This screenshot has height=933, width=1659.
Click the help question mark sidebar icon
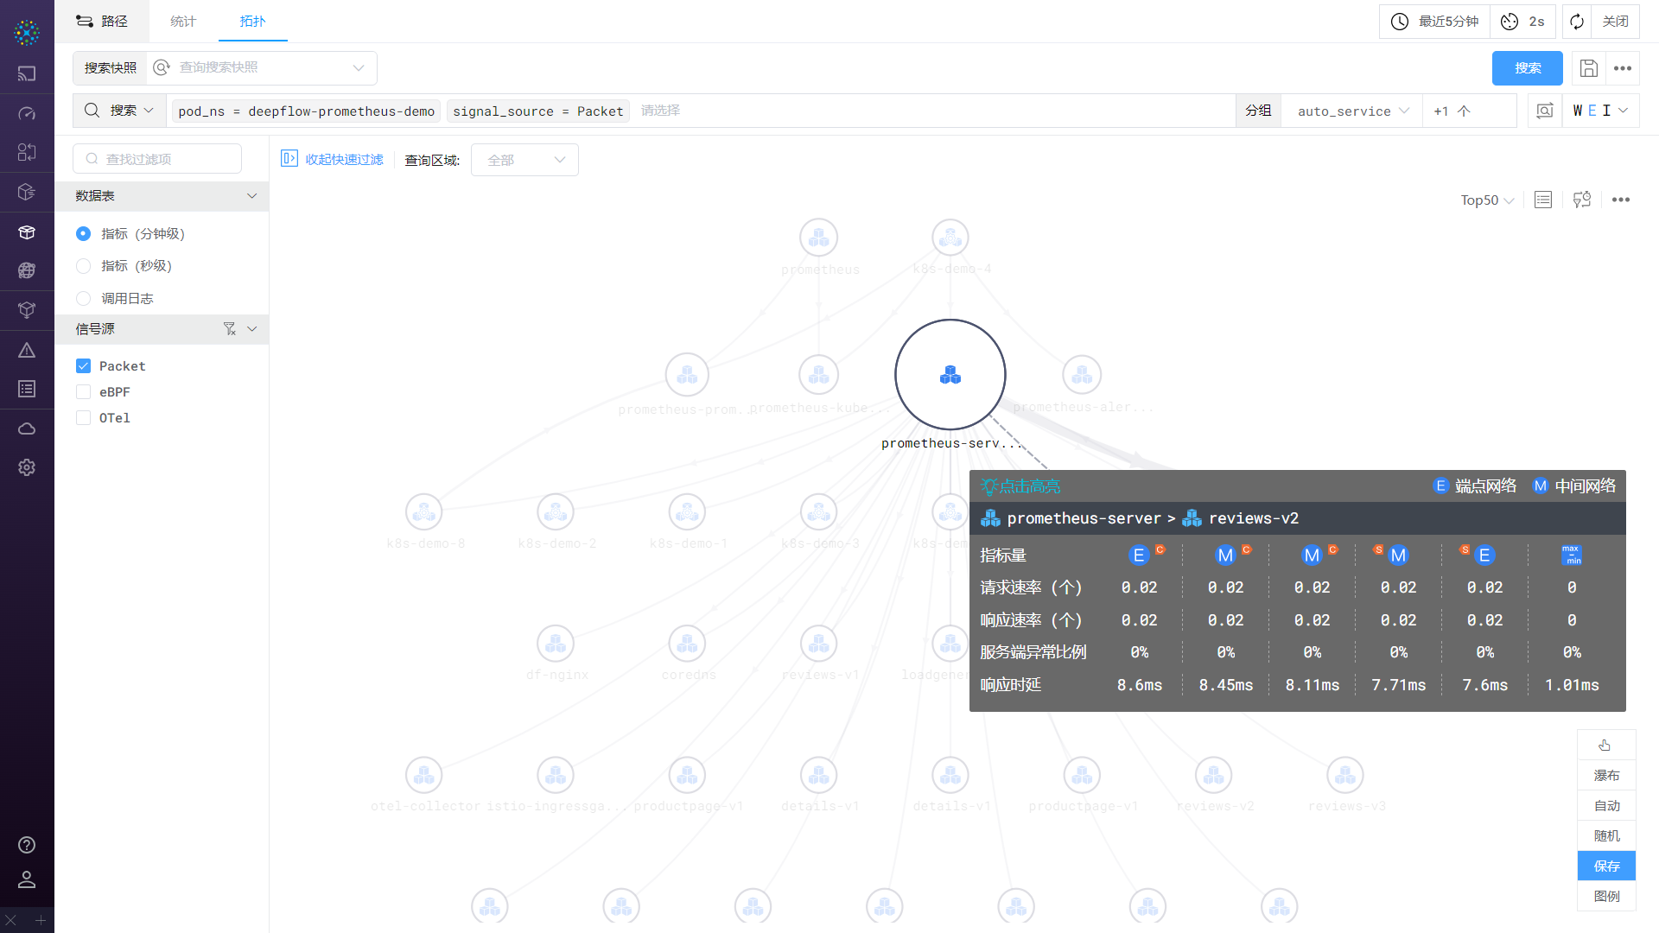pos(27,845)
